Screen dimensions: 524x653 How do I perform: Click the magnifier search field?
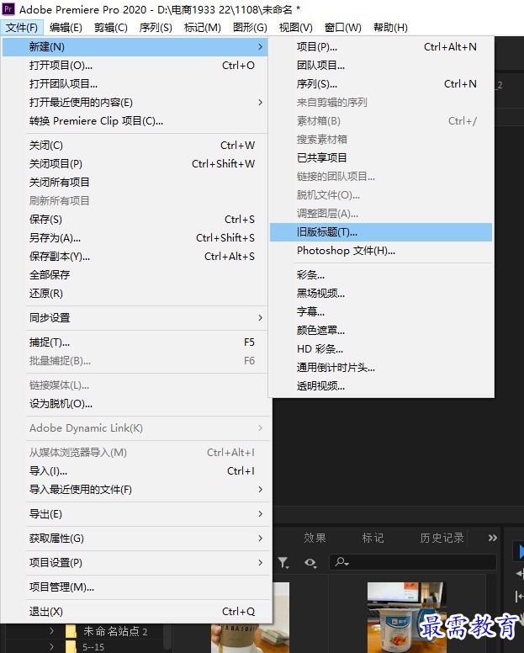click(x=413, y=562)
